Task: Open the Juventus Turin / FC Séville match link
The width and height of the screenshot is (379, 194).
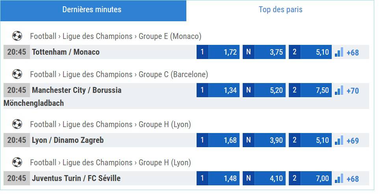Action: click(76, 178)
